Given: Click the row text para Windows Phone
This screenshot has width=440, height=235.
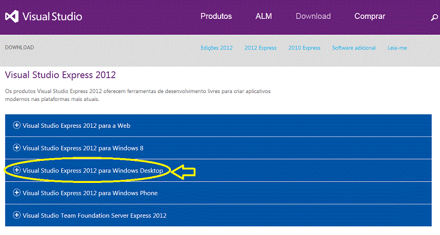Looking at the screenshot, I should [x=128, y=193].
